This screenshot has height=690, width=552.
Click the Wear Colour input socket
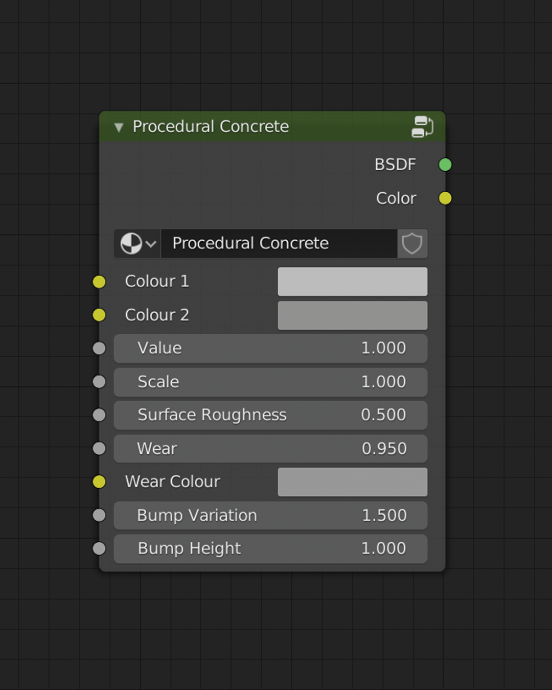[99, 481]
